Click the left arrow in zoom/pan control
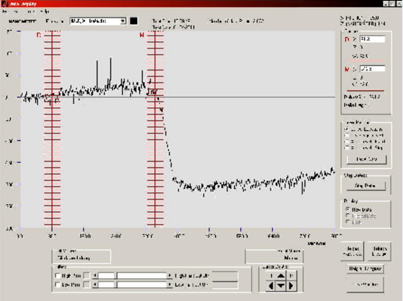Screen dimensions: 403x301 pos(271,286)
